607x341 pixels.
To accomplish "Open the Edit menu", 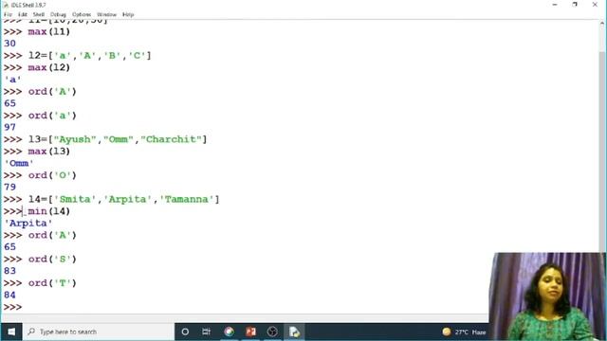I will coord(23,15).
